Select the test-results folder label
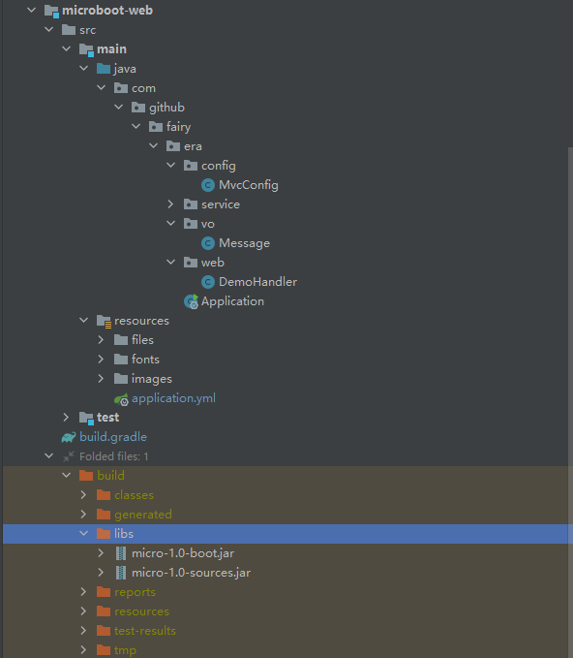 (145, 631)
